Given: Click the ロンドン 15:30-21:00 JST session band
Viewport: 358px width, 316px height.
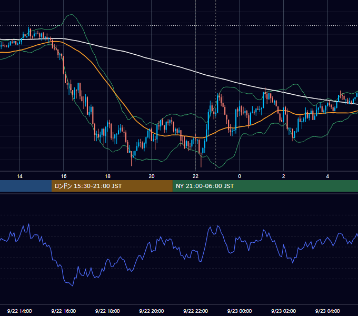Looking at the screenshot, I should tap(112, 186).
